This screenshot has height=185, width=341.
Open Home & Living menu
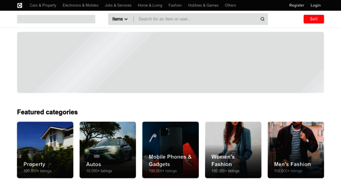pos(150,5)
